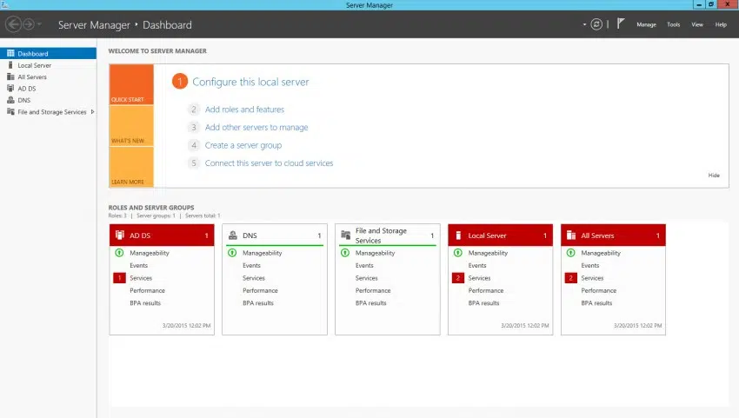Open the Manage menu
739x418 pixels.
coord(646,24)
